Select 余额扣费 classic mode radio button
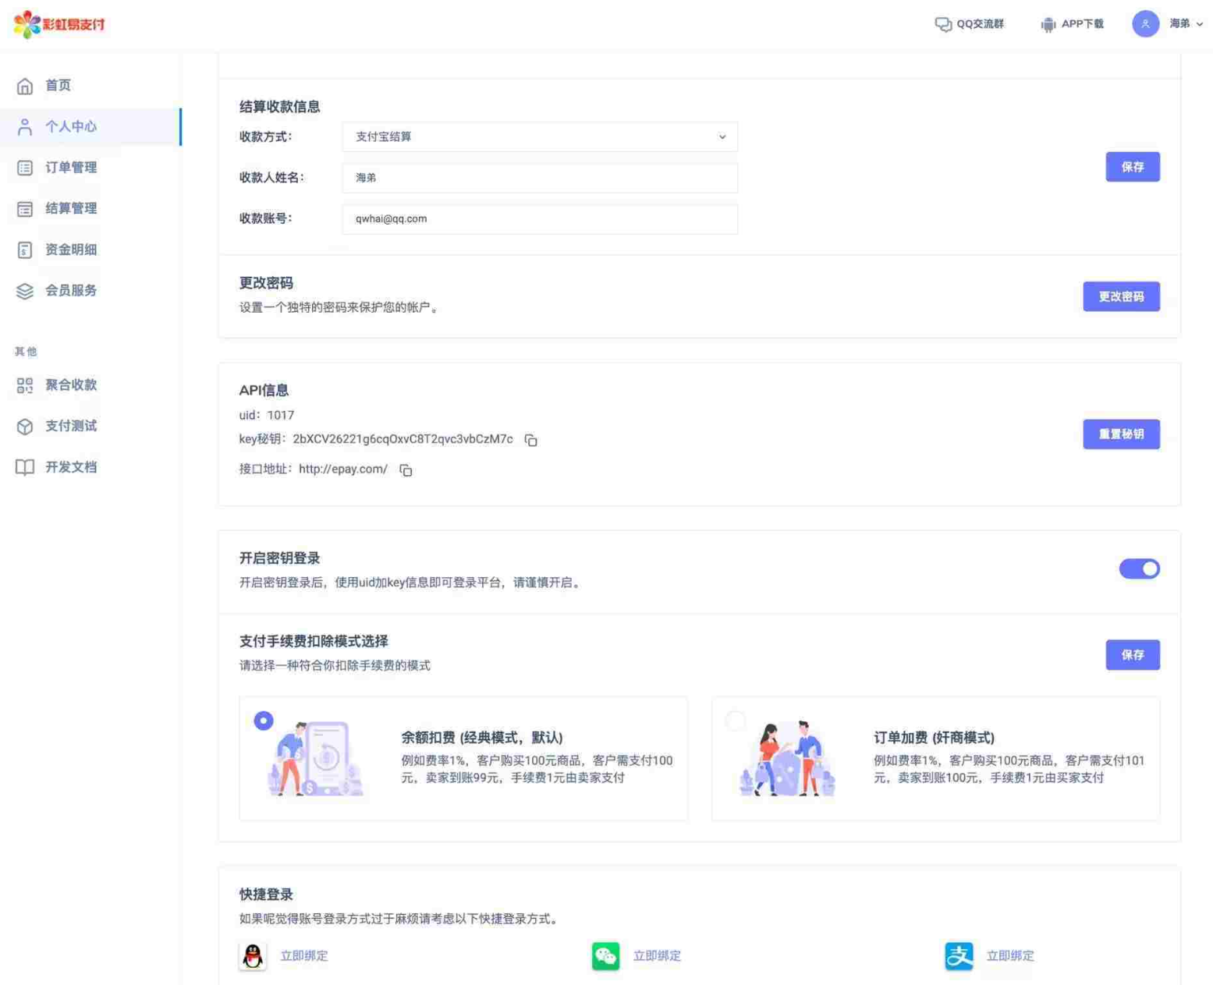The height and width of the screenshot is (985, 1213). tap(264, 721)
